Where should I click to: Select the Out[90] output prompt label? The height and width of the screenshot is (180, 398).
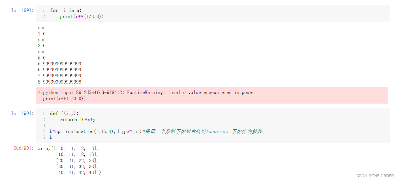click(23, 148)
